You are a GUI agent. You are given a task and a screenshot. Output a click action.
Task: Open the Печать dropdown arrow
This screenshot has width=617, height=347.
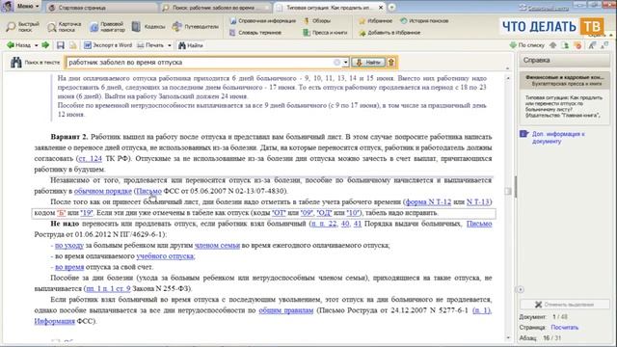pos(170,45)
